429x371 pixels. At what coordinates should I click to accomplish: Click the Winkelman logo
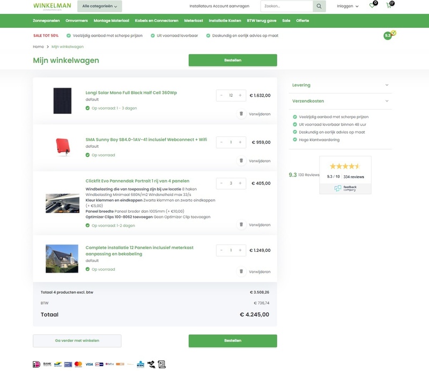click(x=52, y=6)
